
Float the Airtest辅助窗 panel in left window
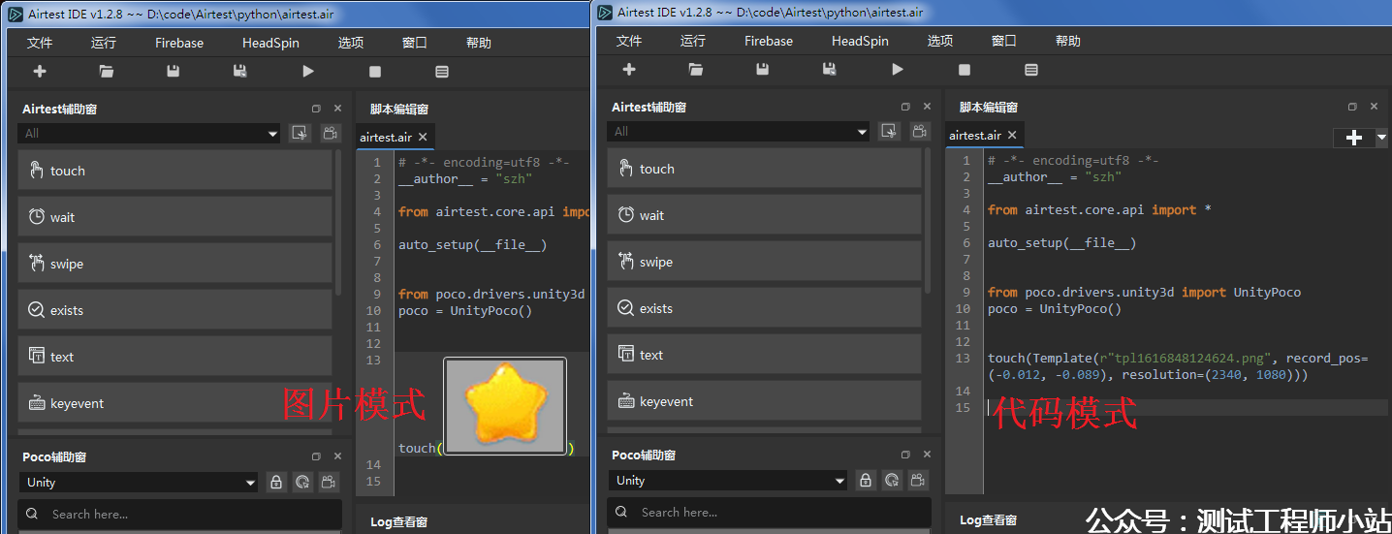coord(316,109)
